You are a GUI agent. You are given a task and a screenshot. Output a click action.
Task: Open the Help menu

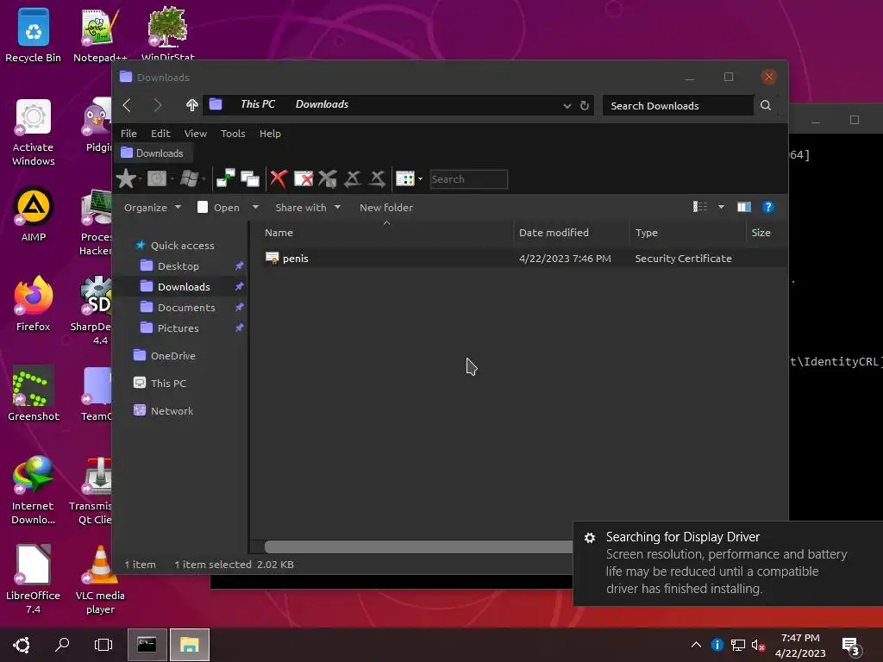point(270,134)
